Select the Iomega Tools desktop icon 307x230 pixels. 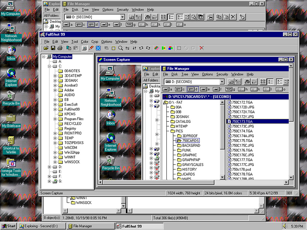tap(11, 167)
